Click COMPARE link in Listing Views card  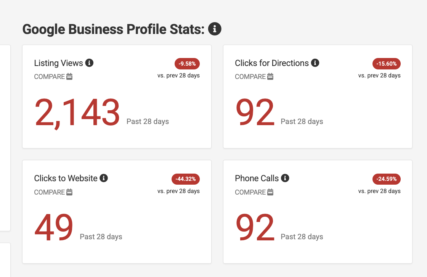pos(49,77)
